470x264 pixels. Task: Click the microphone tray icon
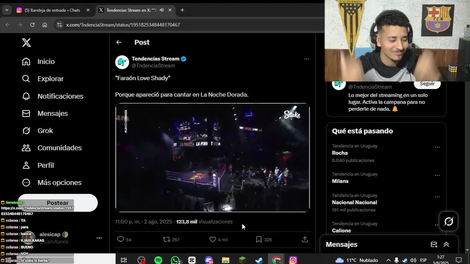pyautogui.click(x=396, y=260)
